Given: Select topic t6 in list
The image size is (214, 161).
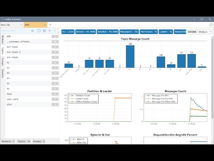Looking at the screenshot, I should pyautogui.click(x=33, y=89).
